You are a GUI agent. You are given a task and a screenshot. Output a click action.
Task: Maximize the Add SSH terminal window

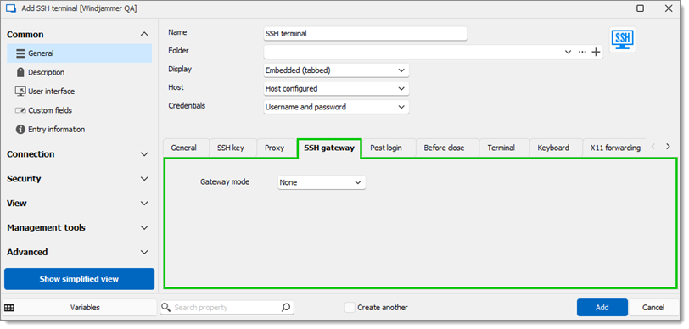coord(641,8)
